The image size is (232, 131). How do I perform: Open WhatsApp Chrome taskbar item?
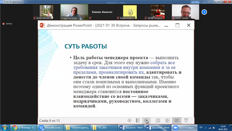pyautogui.click(x=24, y=128)
